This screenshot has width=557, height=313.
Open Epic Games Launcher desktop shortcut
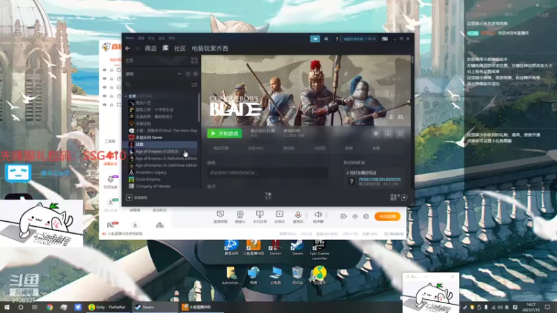click(320, 250)
